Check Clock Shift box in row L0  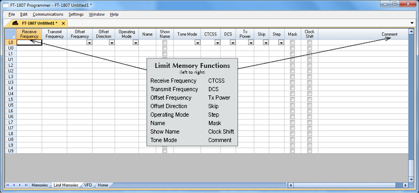[x=309, y=42]
